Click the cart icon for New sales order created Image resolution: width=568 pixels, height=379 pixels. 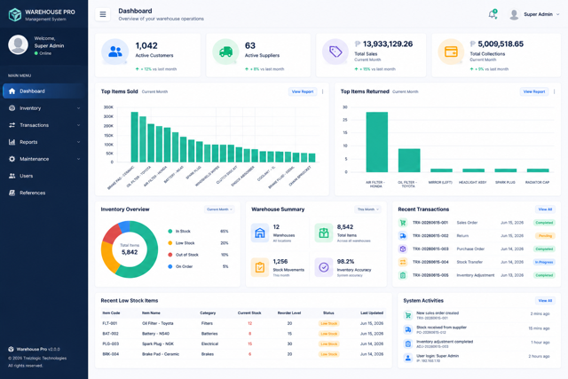(408, 315)
